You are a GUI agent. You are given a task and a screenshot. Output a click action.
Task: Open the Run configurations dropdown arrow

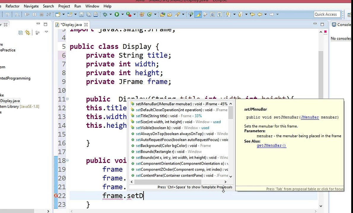tap(123, 14)
